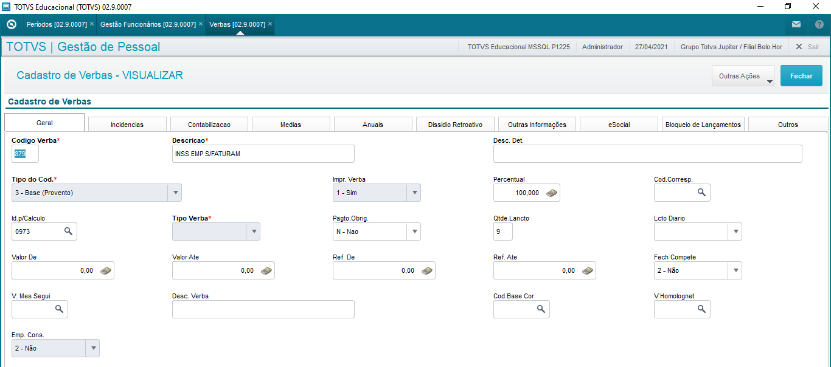Switch to the Geral tab
This screenshot has height=367, width=831.
point(44,123)
